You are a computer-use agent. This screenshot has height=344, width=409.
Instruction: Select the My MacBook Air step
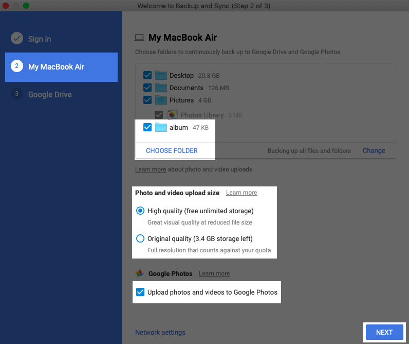(x=61, y=67)
